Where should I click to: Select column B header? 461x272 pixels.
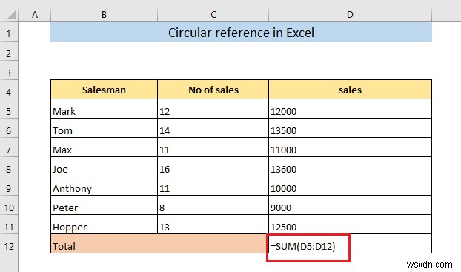(x=104, y=14)
